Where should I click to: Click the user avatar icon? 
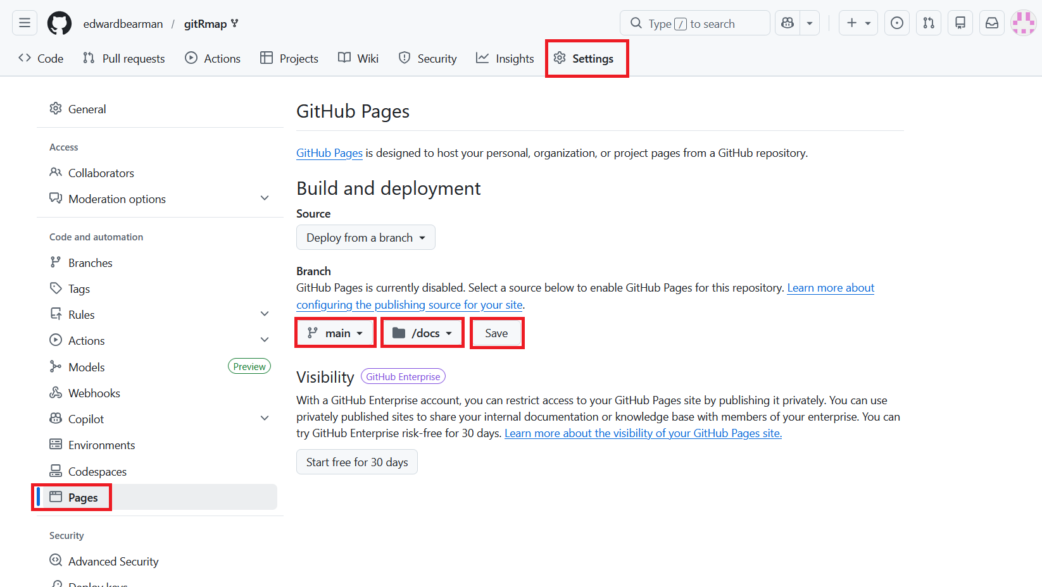click(1023, 23)
